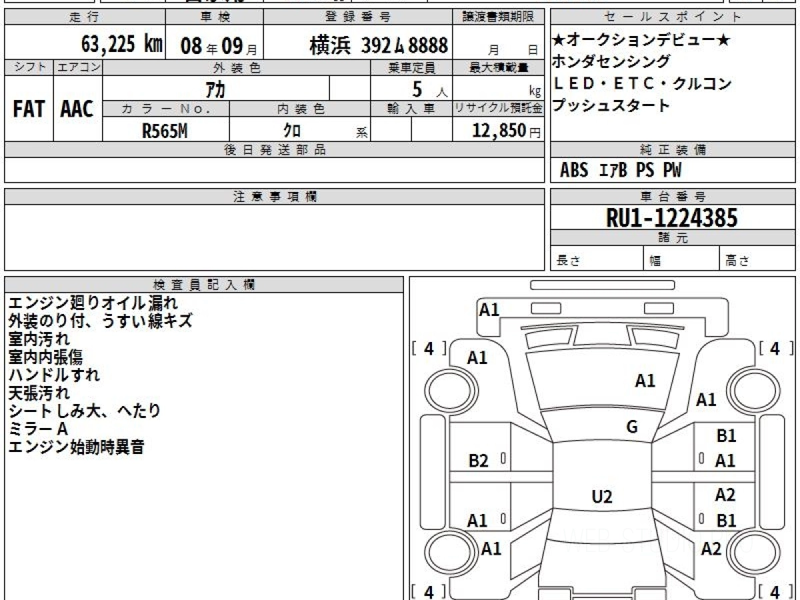
Task: Click the note "室内汚れ"
Action: tap(39, 339)
